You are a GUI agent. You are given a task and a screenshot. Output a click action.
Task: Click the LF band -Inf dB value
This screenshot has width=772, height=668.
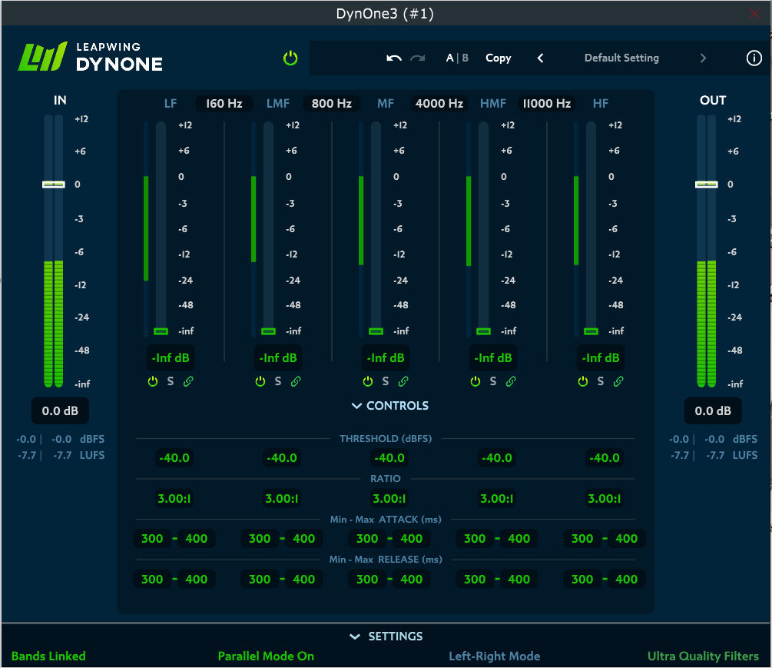171,357
